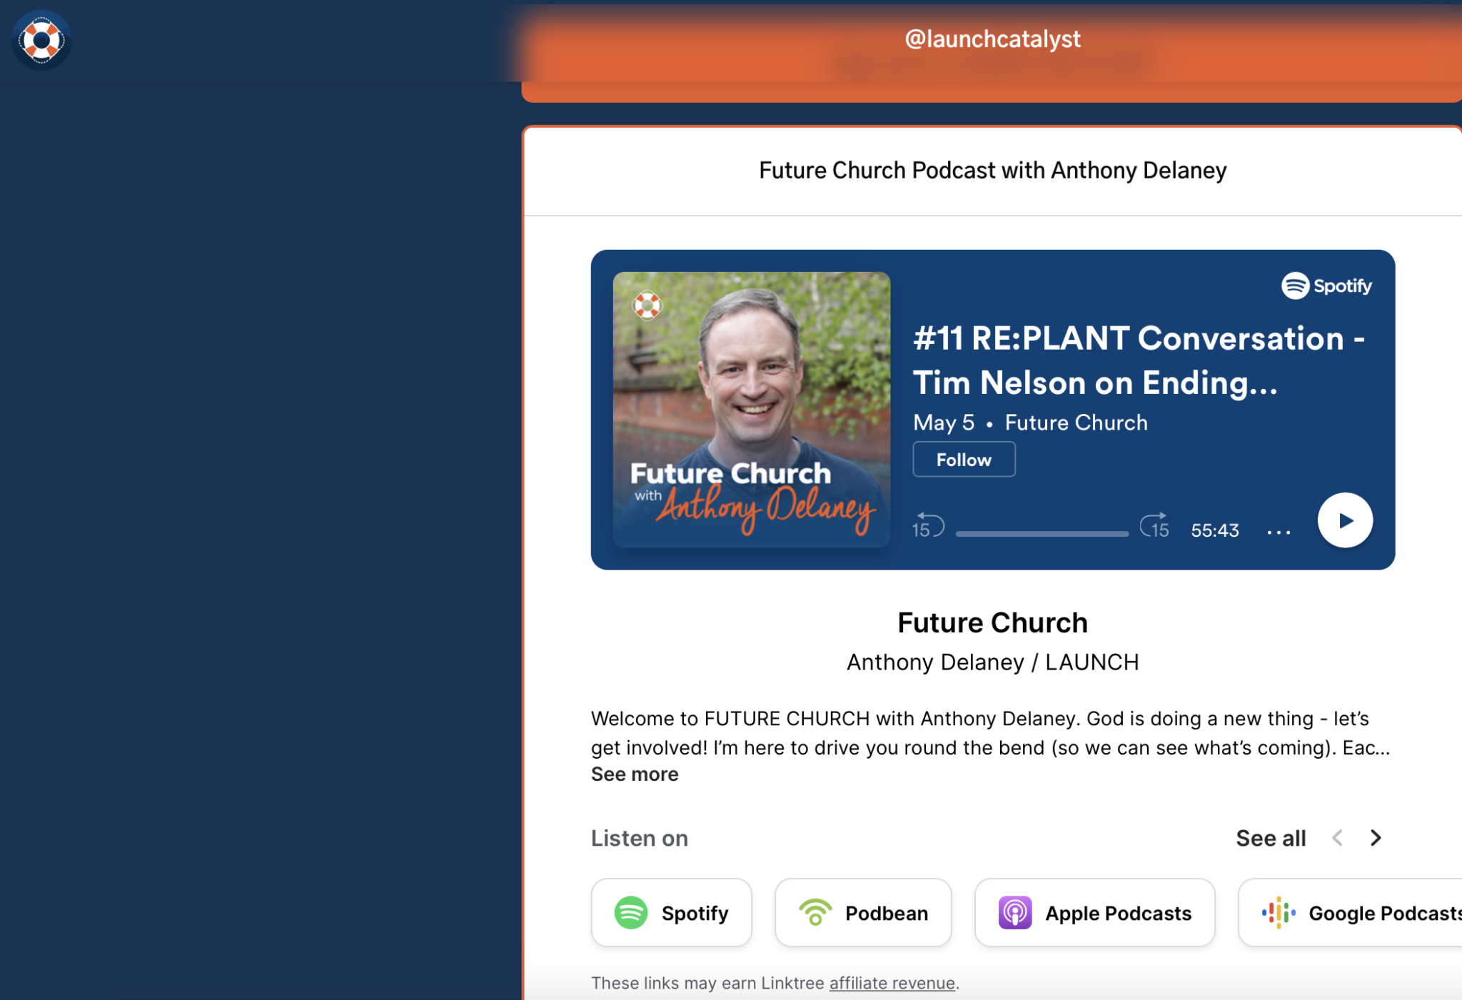Click the Spotify logo in the player
1462x1000 pixels.
(1328, 286)
